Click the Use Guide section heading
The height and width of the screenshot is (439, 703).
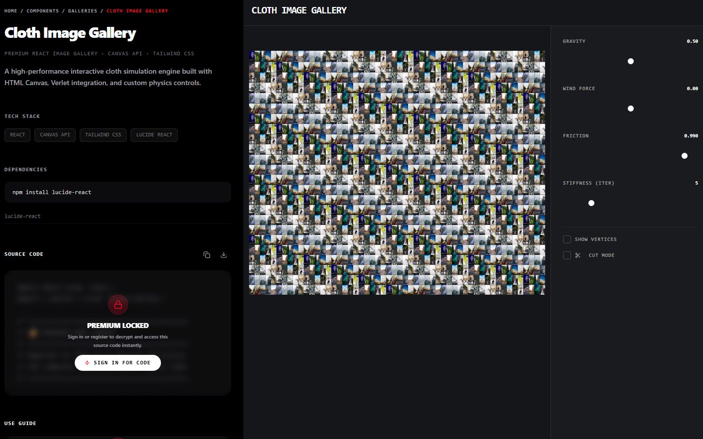click(20, 424)
